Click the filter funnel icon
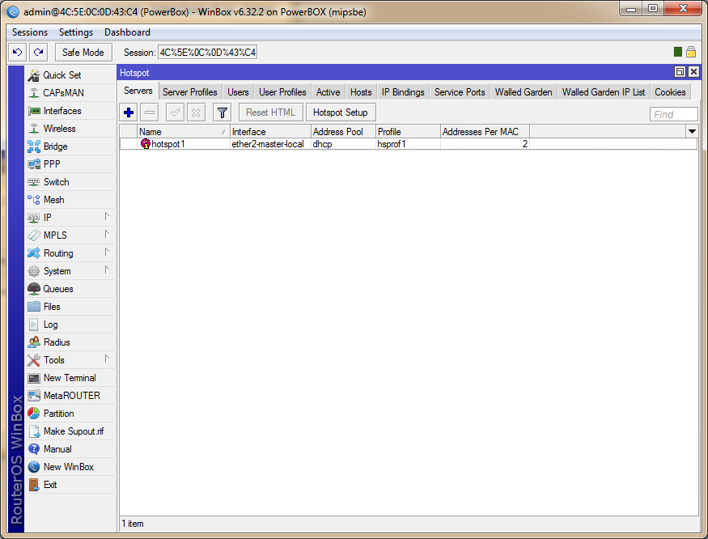 (223, 112)
